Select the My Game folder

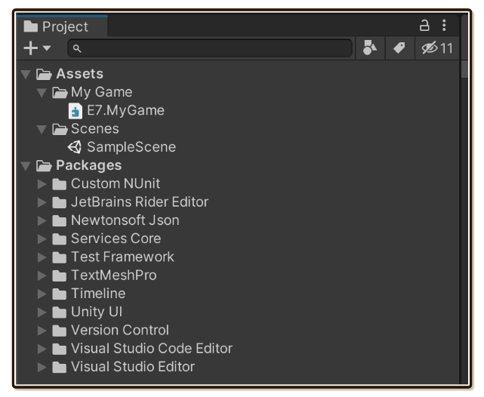(101, 92)
